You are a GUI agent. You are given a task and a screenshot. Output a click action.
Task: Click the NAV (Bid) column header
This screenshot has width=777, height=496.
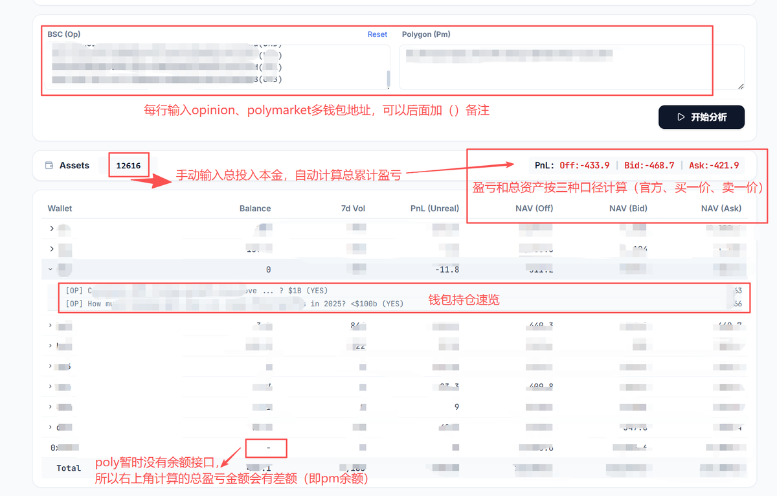pyautogui.click(x=628, y=209)
